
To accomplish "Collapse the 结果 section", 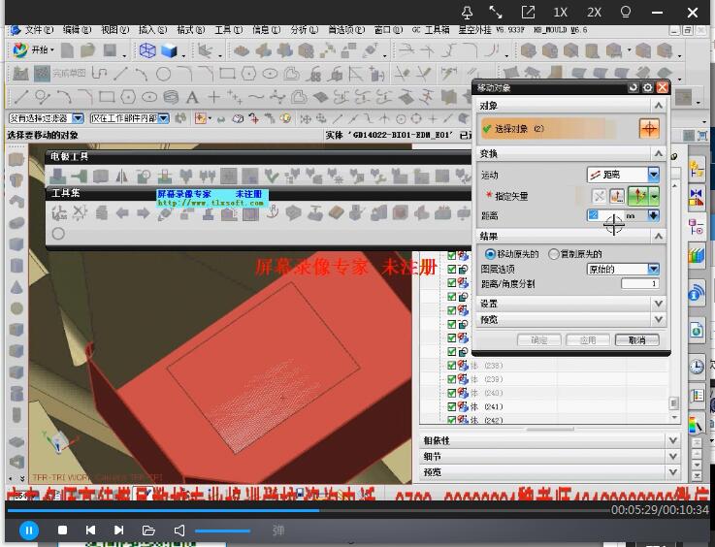I will click(x=659, y=236).
